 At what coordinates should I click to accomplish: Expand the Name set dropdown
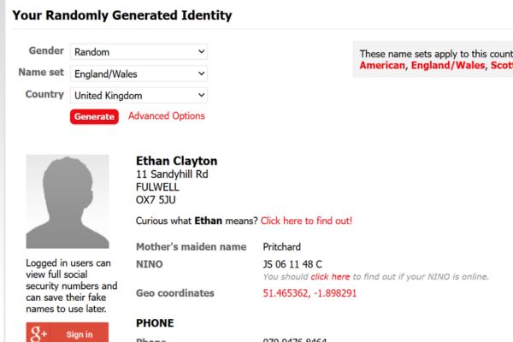pyautogui.click(x=139, y=74)
